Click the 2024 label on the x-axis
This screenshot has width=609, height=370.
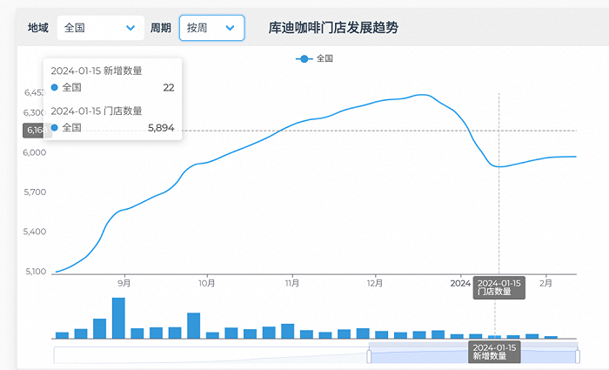tap(460, 283)
